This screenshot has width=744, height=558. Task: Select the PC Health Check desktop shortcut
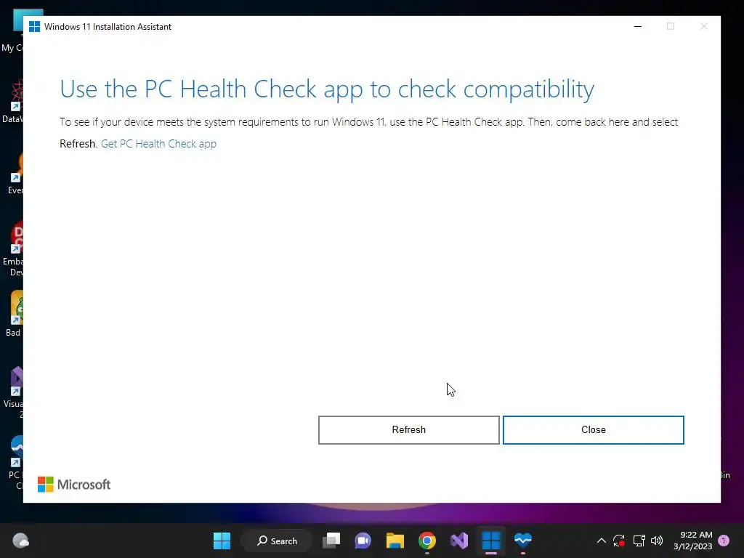[15, 463]
